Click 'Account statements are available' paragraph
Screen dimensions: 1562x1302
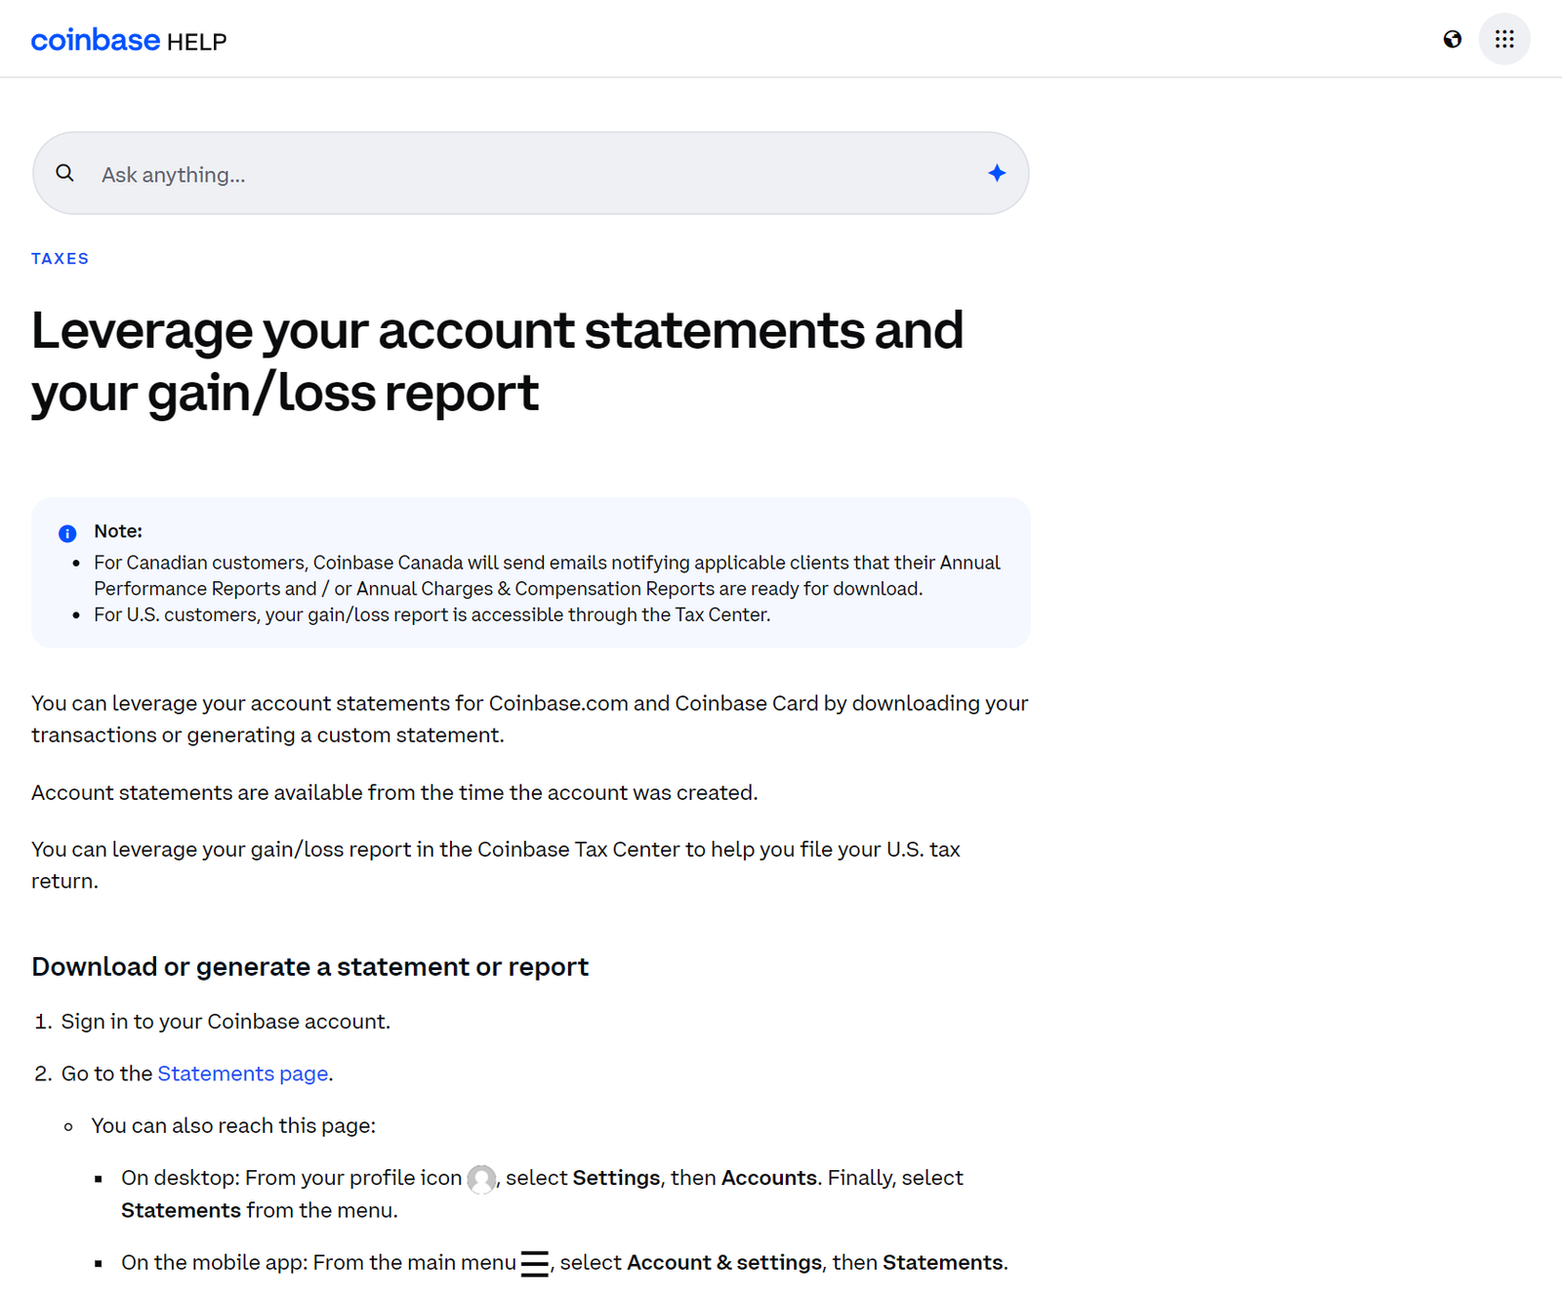(394, 792)
